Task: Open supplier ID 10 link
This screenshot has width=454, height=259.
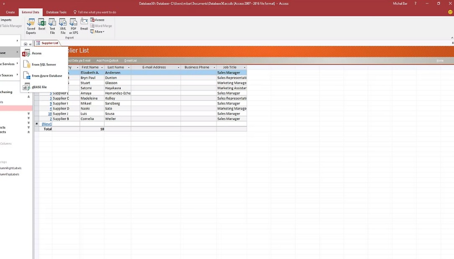Action: tap(50, 114)
